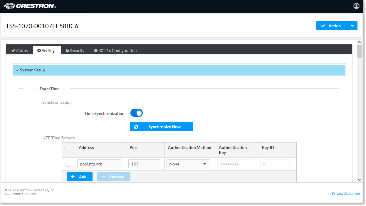Switch to the Status tab
The width and height of the screenshot is (366, 206).
point(19,51)
